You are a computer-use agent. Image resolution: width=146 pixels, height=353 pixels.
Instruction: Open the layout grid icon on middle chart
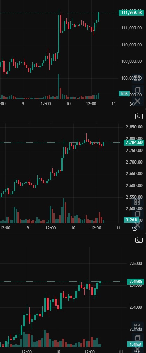tap(137, 202)
